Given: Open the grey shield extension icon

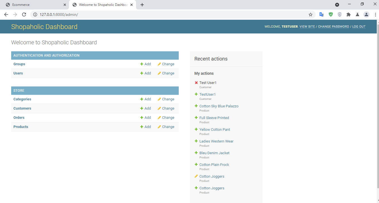Looking at the screenshot, I should [340, 14].
